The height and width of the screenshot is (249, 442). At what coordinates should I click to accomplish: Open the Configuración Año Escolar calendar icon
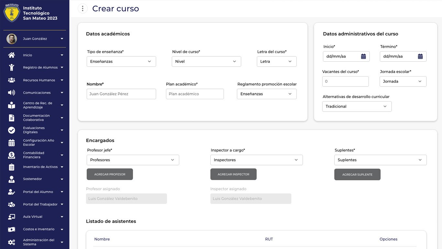[12, 142]
